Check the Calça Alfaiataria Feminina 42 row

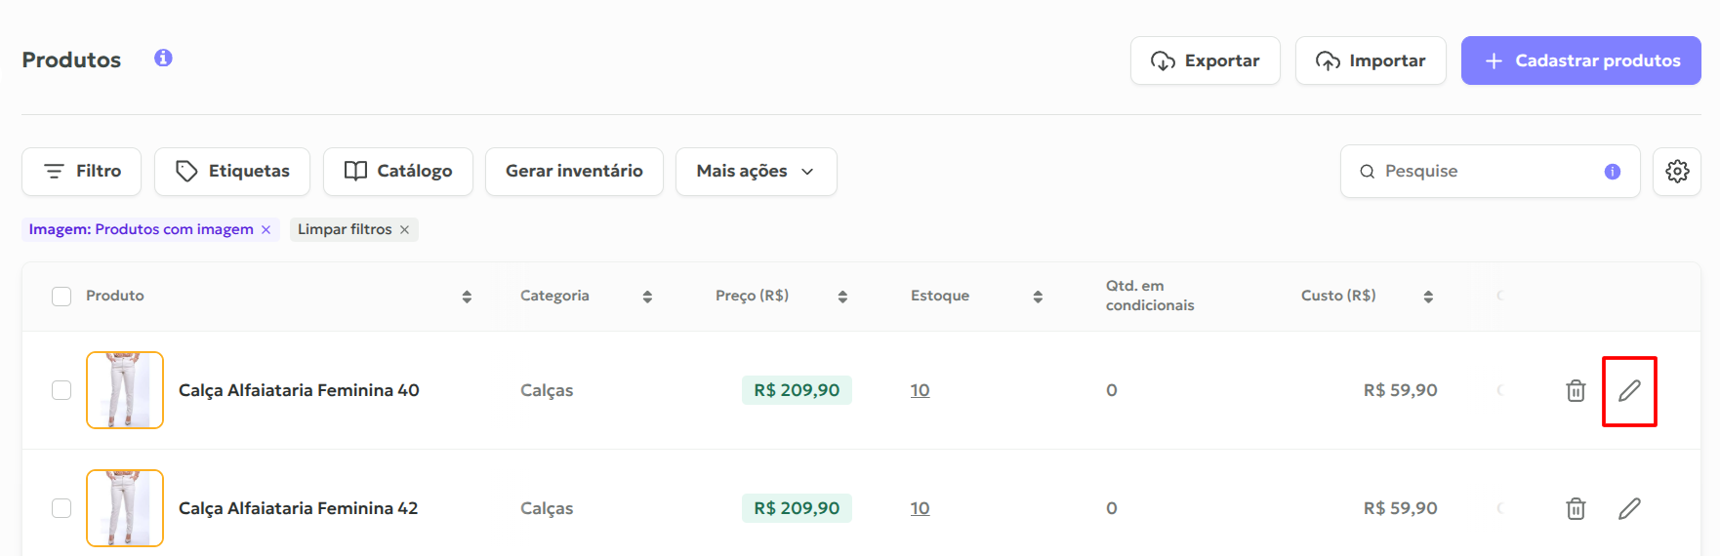coord(61,508)
